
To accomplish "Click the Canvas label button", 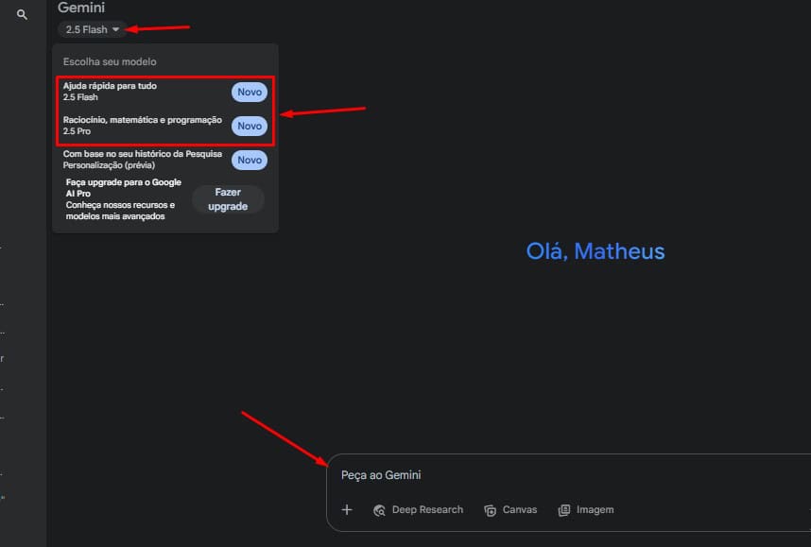I will pyautogui.click(x=520, y=510).
